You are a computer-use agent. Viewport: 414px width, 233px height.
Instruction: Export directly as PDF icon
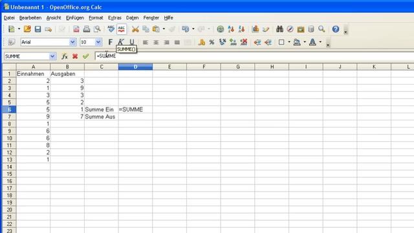(76, 29)
